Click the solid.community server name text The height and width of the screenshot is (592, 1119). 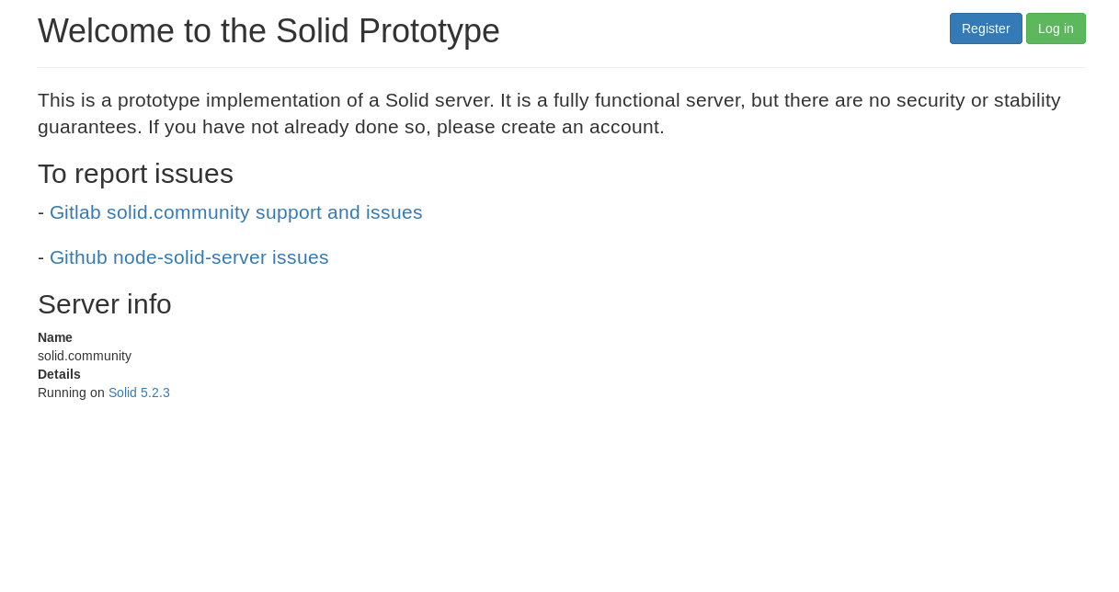[x=85, y=356]
